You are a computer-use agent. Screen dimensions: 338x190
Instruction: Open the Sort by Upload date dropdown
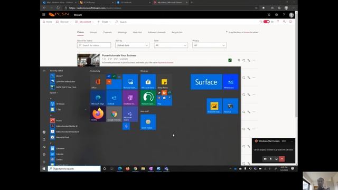click(133, 45)
